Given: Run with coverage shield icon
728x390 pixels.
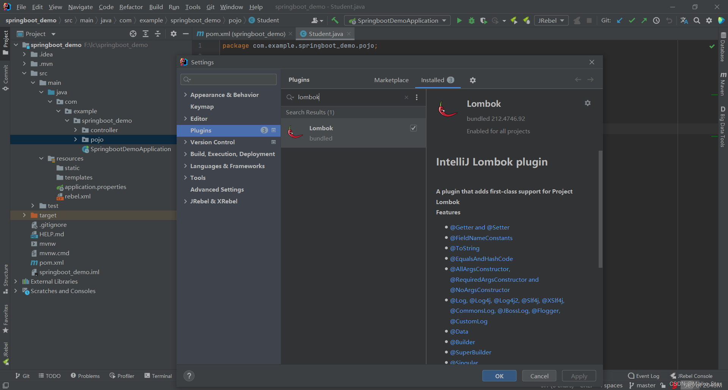Looking at the screenshot, I should pyautogui.click(x=483, y=20).
